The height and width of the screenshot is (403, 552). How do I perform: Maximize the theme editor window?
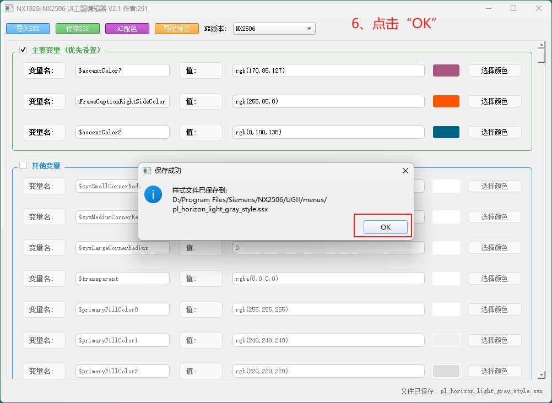tap(513, 8)
